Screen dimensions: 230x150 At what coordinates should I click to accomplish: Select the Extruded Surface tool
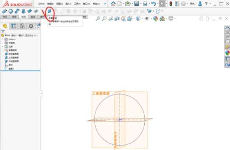pyautogui.click(x=4, y=11)
